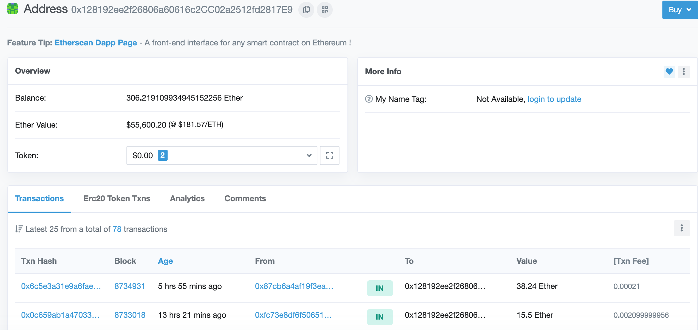Click the green address identicon
Image resolution: width=698 pixels, height=330 pixels.
pyautogui.click(x=13, y=9)
